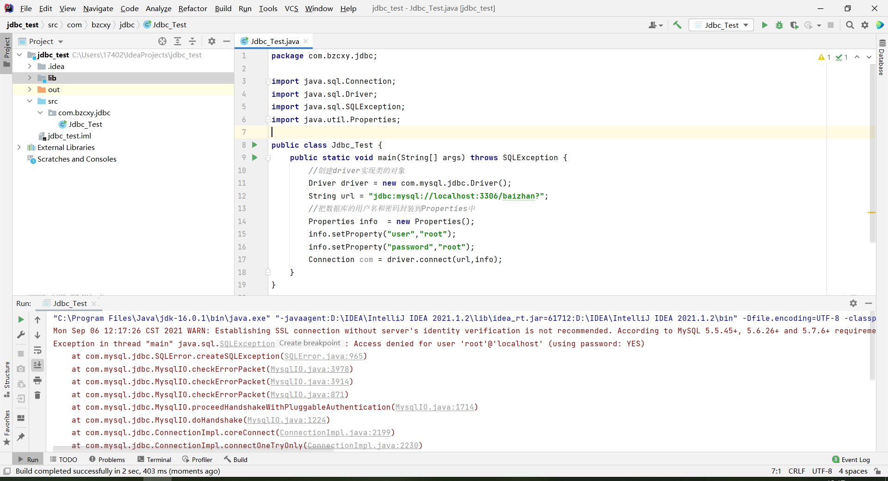Click the console horizontal scrollbar
888x481 pixels.
pyautogui.click(x=193, y=449)
